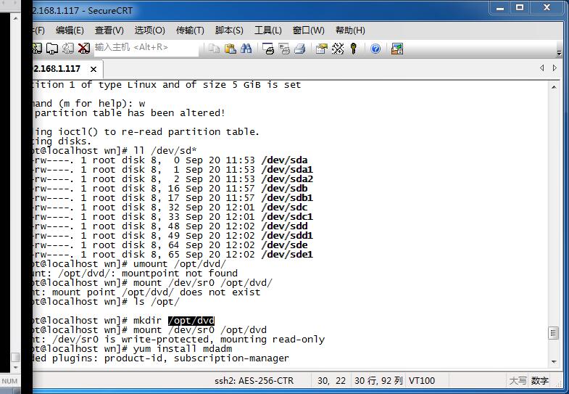Click the tab scroll left arrow

tap(541, 68)
